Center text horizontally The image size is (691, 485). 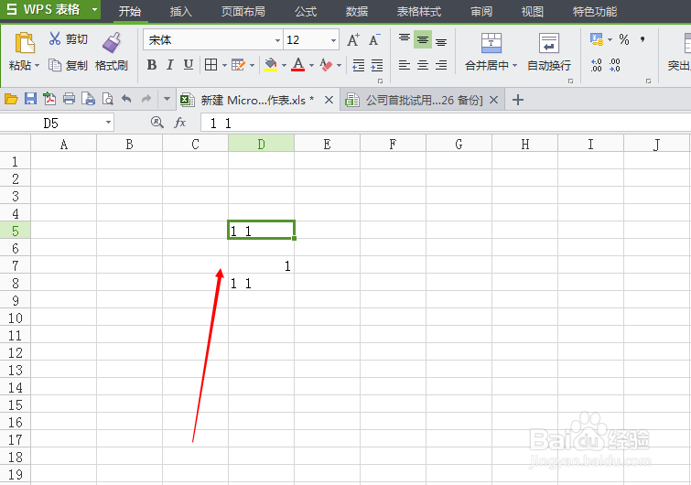(x=423, y=65)
